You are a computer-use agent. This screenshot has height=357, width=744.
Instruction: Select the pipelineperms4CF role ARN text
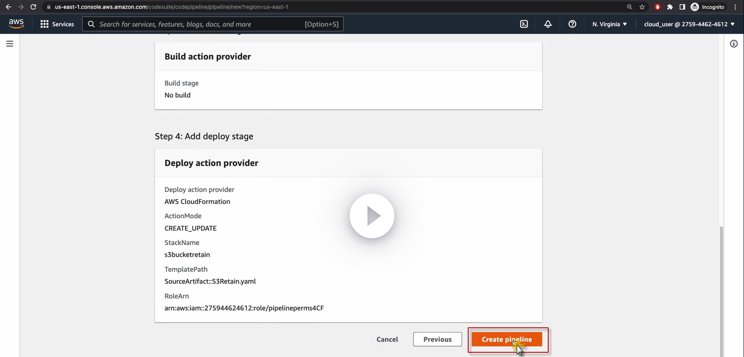(244, 308)
